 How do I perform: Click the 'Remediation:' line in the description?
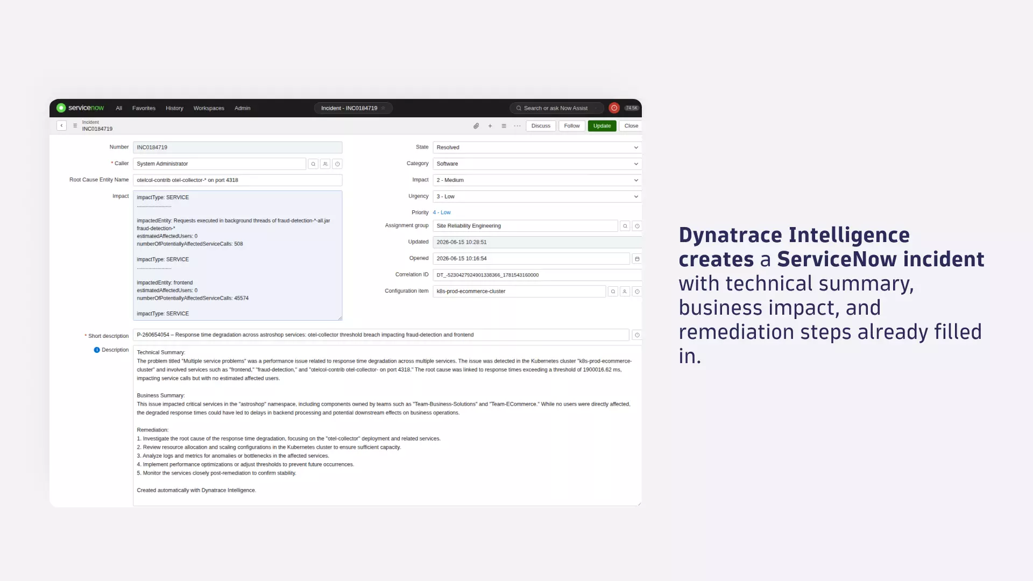pyautogui.click(x=153, y=430)
